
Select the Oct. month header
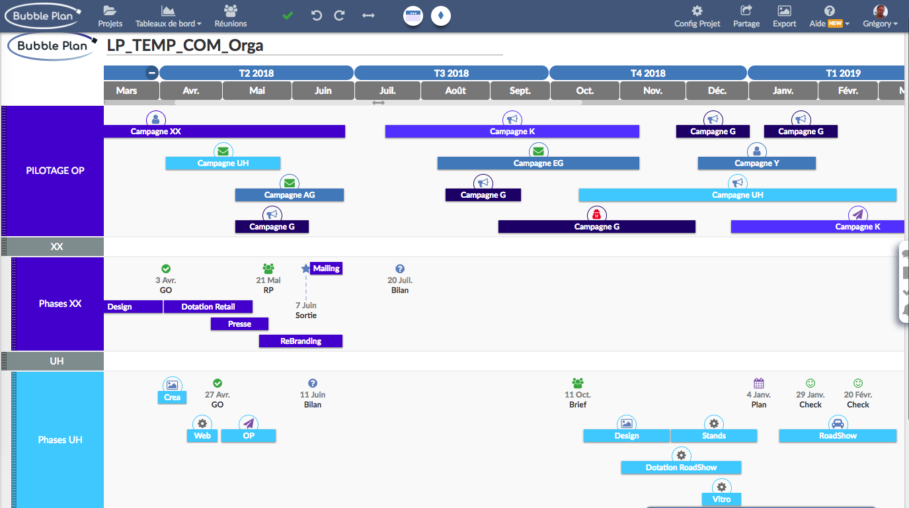point(584,91)
